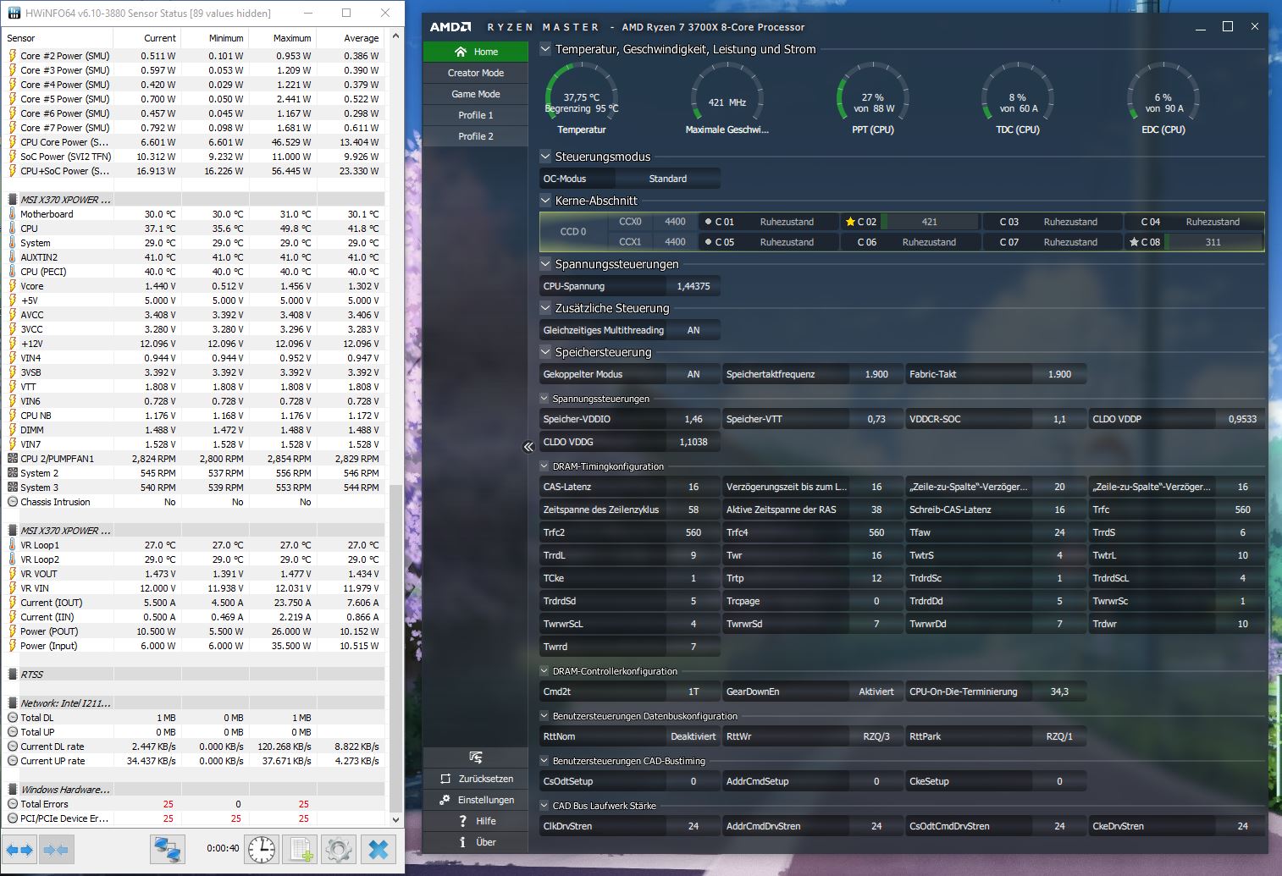Click HWiNFO expand-columns blue arrows icon
The height and width of the screenshot is (876, 1282).
tap(19, 849)
